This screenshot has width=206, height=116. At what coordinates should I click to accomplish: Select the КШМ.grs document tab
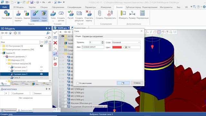61,28
